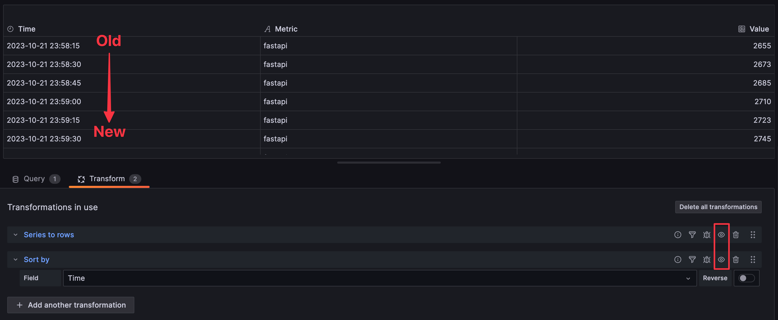Collapse the Sort by section
778x320 pixels.
tap(16, 259)
